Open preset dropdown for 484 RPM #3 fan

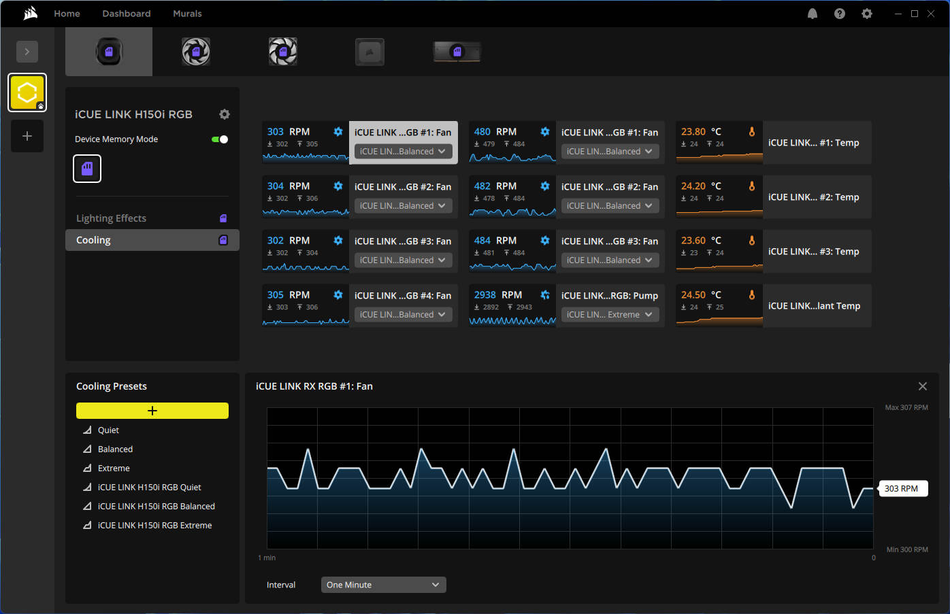(610, 260)
